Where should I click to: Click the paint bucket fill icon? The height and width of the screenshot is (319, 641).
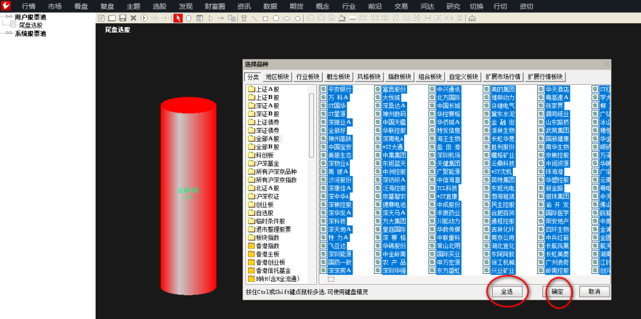point(342,18)
